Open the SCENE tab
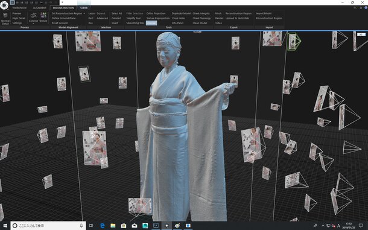This screenshot has width=368, height=230. click(84, 8)
